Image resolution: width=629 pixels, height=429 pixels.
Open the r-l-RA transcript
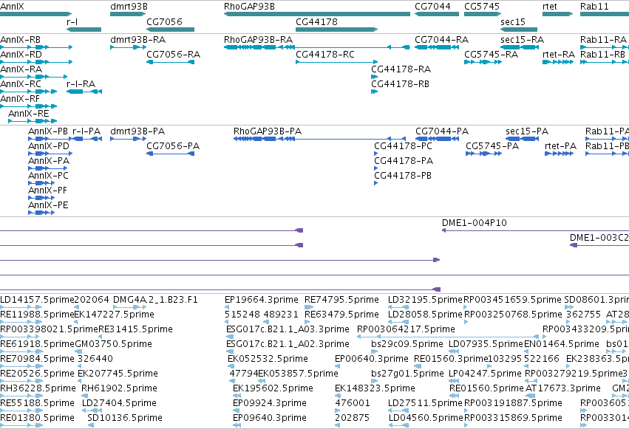coord(81,83)
